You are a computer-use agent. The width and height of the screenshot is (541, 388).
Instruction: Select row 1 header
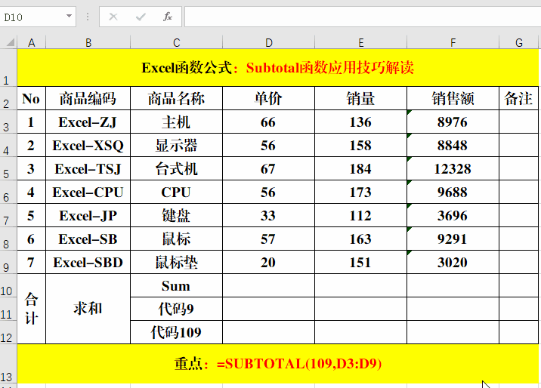coord(8,68)
